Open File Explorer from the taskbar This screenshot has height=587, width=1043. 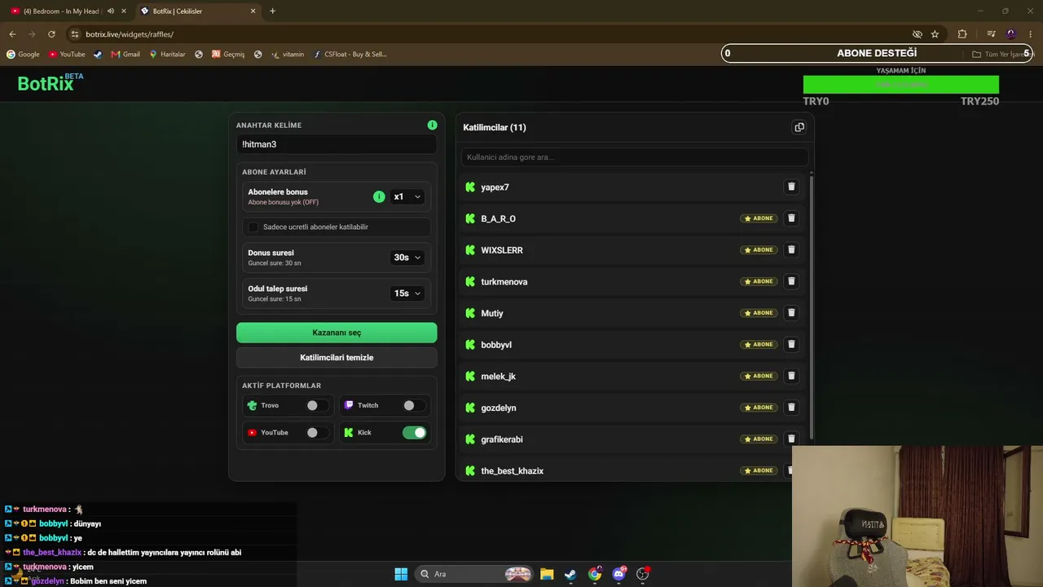[x=547, y=574]
